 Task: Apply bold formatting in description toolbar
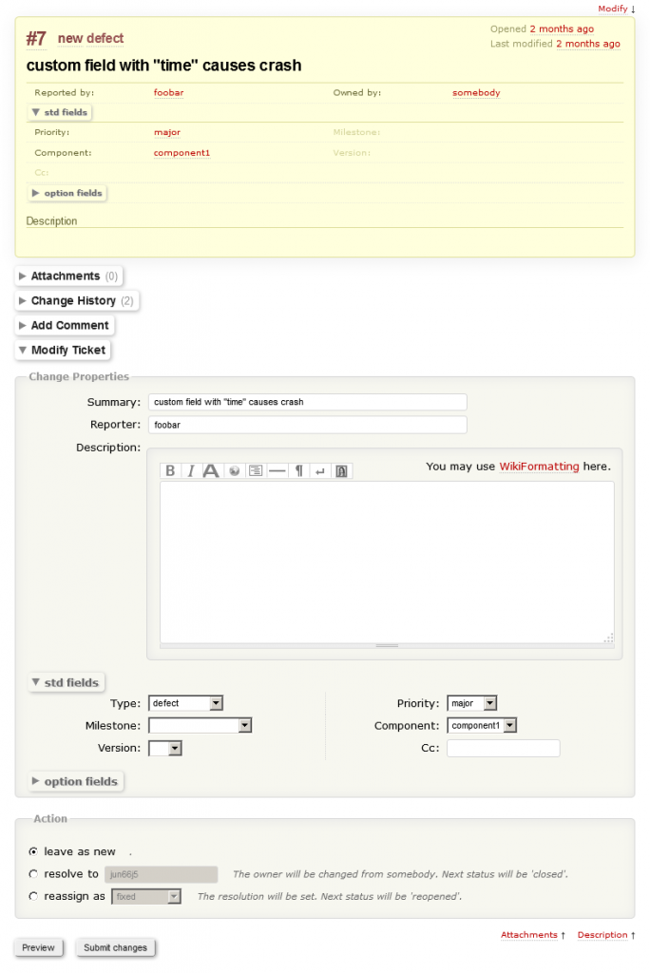click(x=171, y=470)
